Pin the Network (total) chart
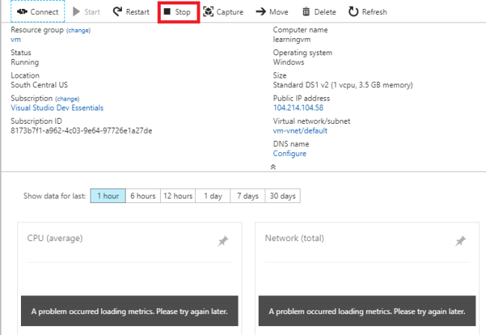The image size is (486, 335). [461, 241]
